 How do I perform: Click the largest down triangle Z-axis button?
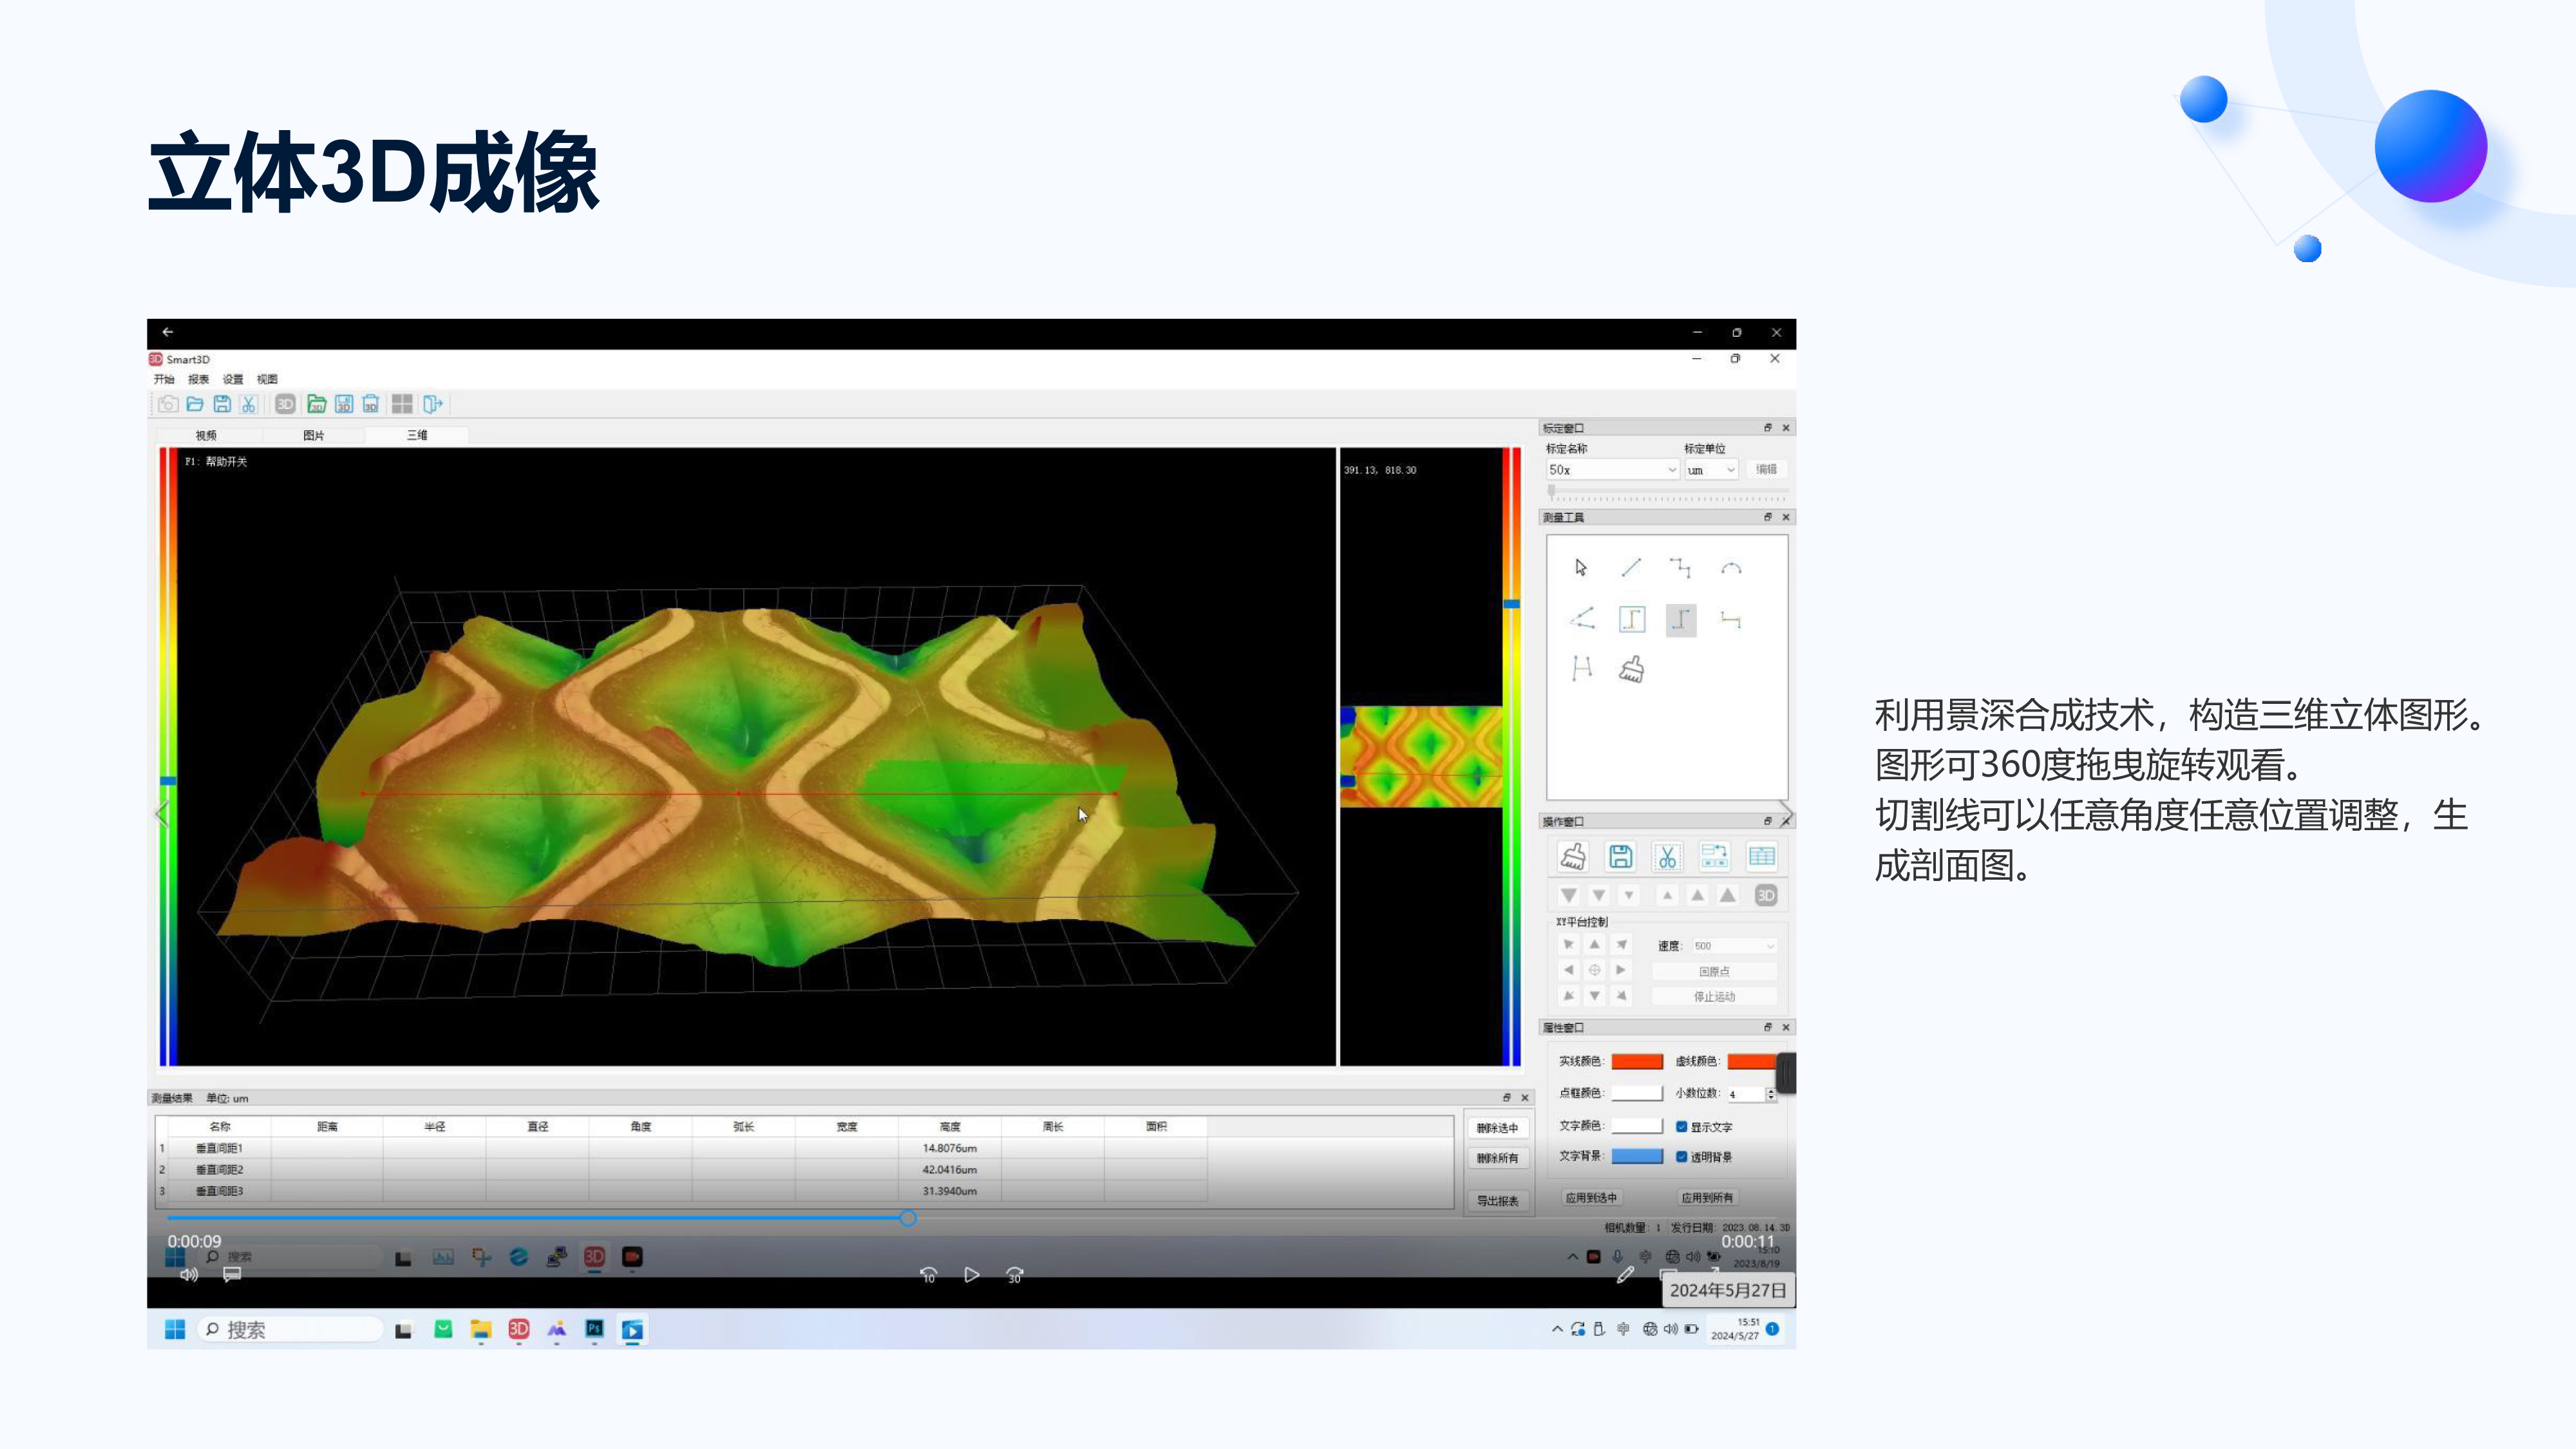coord(1569,895)
